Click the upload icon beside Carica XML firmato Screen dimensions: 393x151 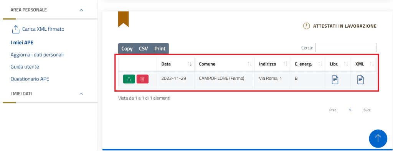(15, 29)
